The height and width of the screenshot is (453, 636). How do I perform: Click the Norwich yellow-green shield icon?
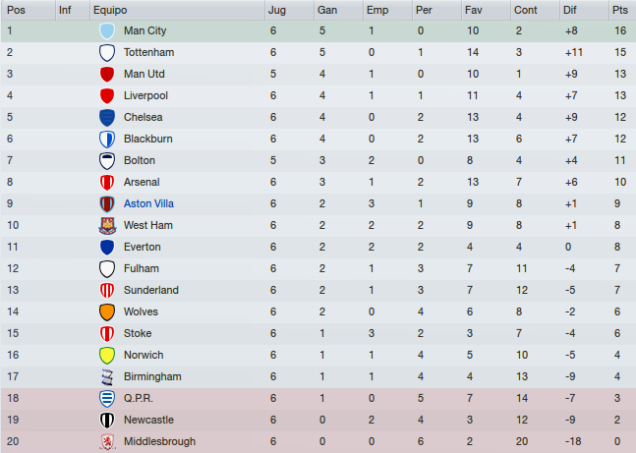[107, 356]
